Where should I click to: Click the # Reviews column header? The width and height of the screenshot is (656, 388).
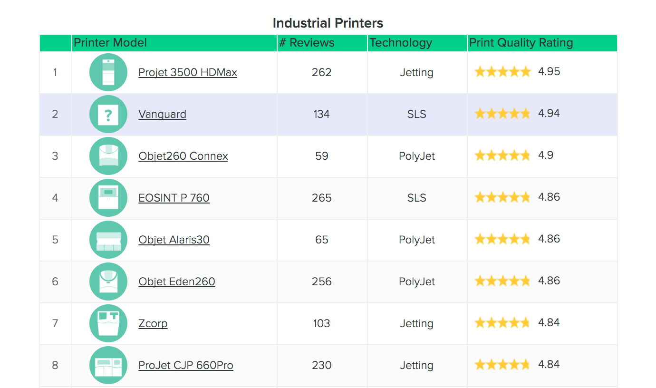(307, 43)
